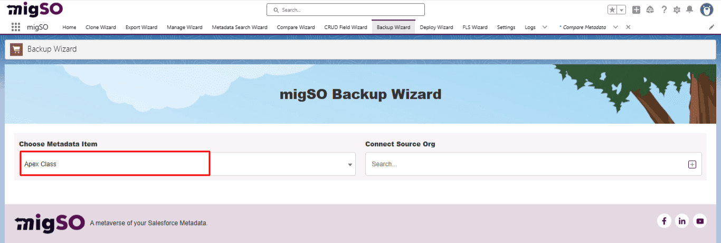
Task: Switch to the Compare Metadata tab
Action: point(583,27)
